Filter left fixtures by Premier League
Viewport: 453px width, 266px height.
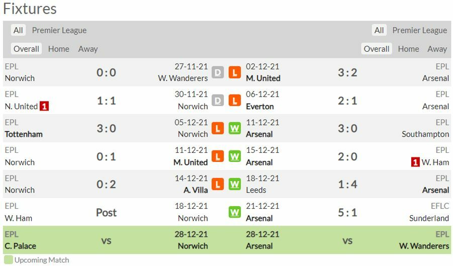point(59,30)
